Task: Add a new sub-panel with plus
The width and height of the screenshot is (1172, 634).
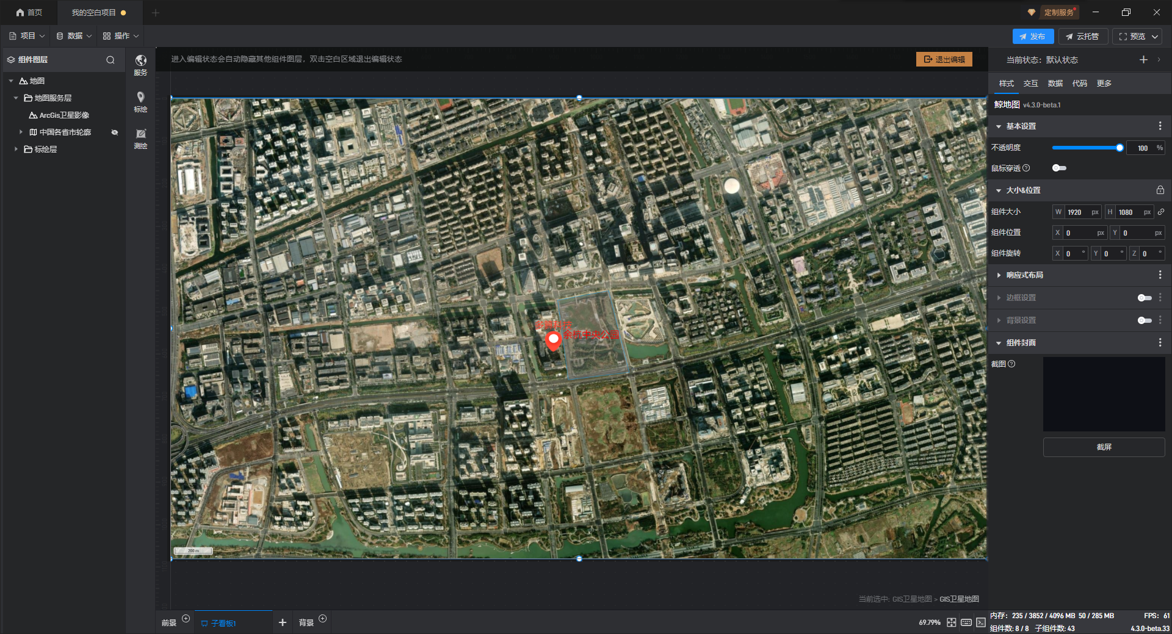Action: pyautogui.click(x=282, y=622)
